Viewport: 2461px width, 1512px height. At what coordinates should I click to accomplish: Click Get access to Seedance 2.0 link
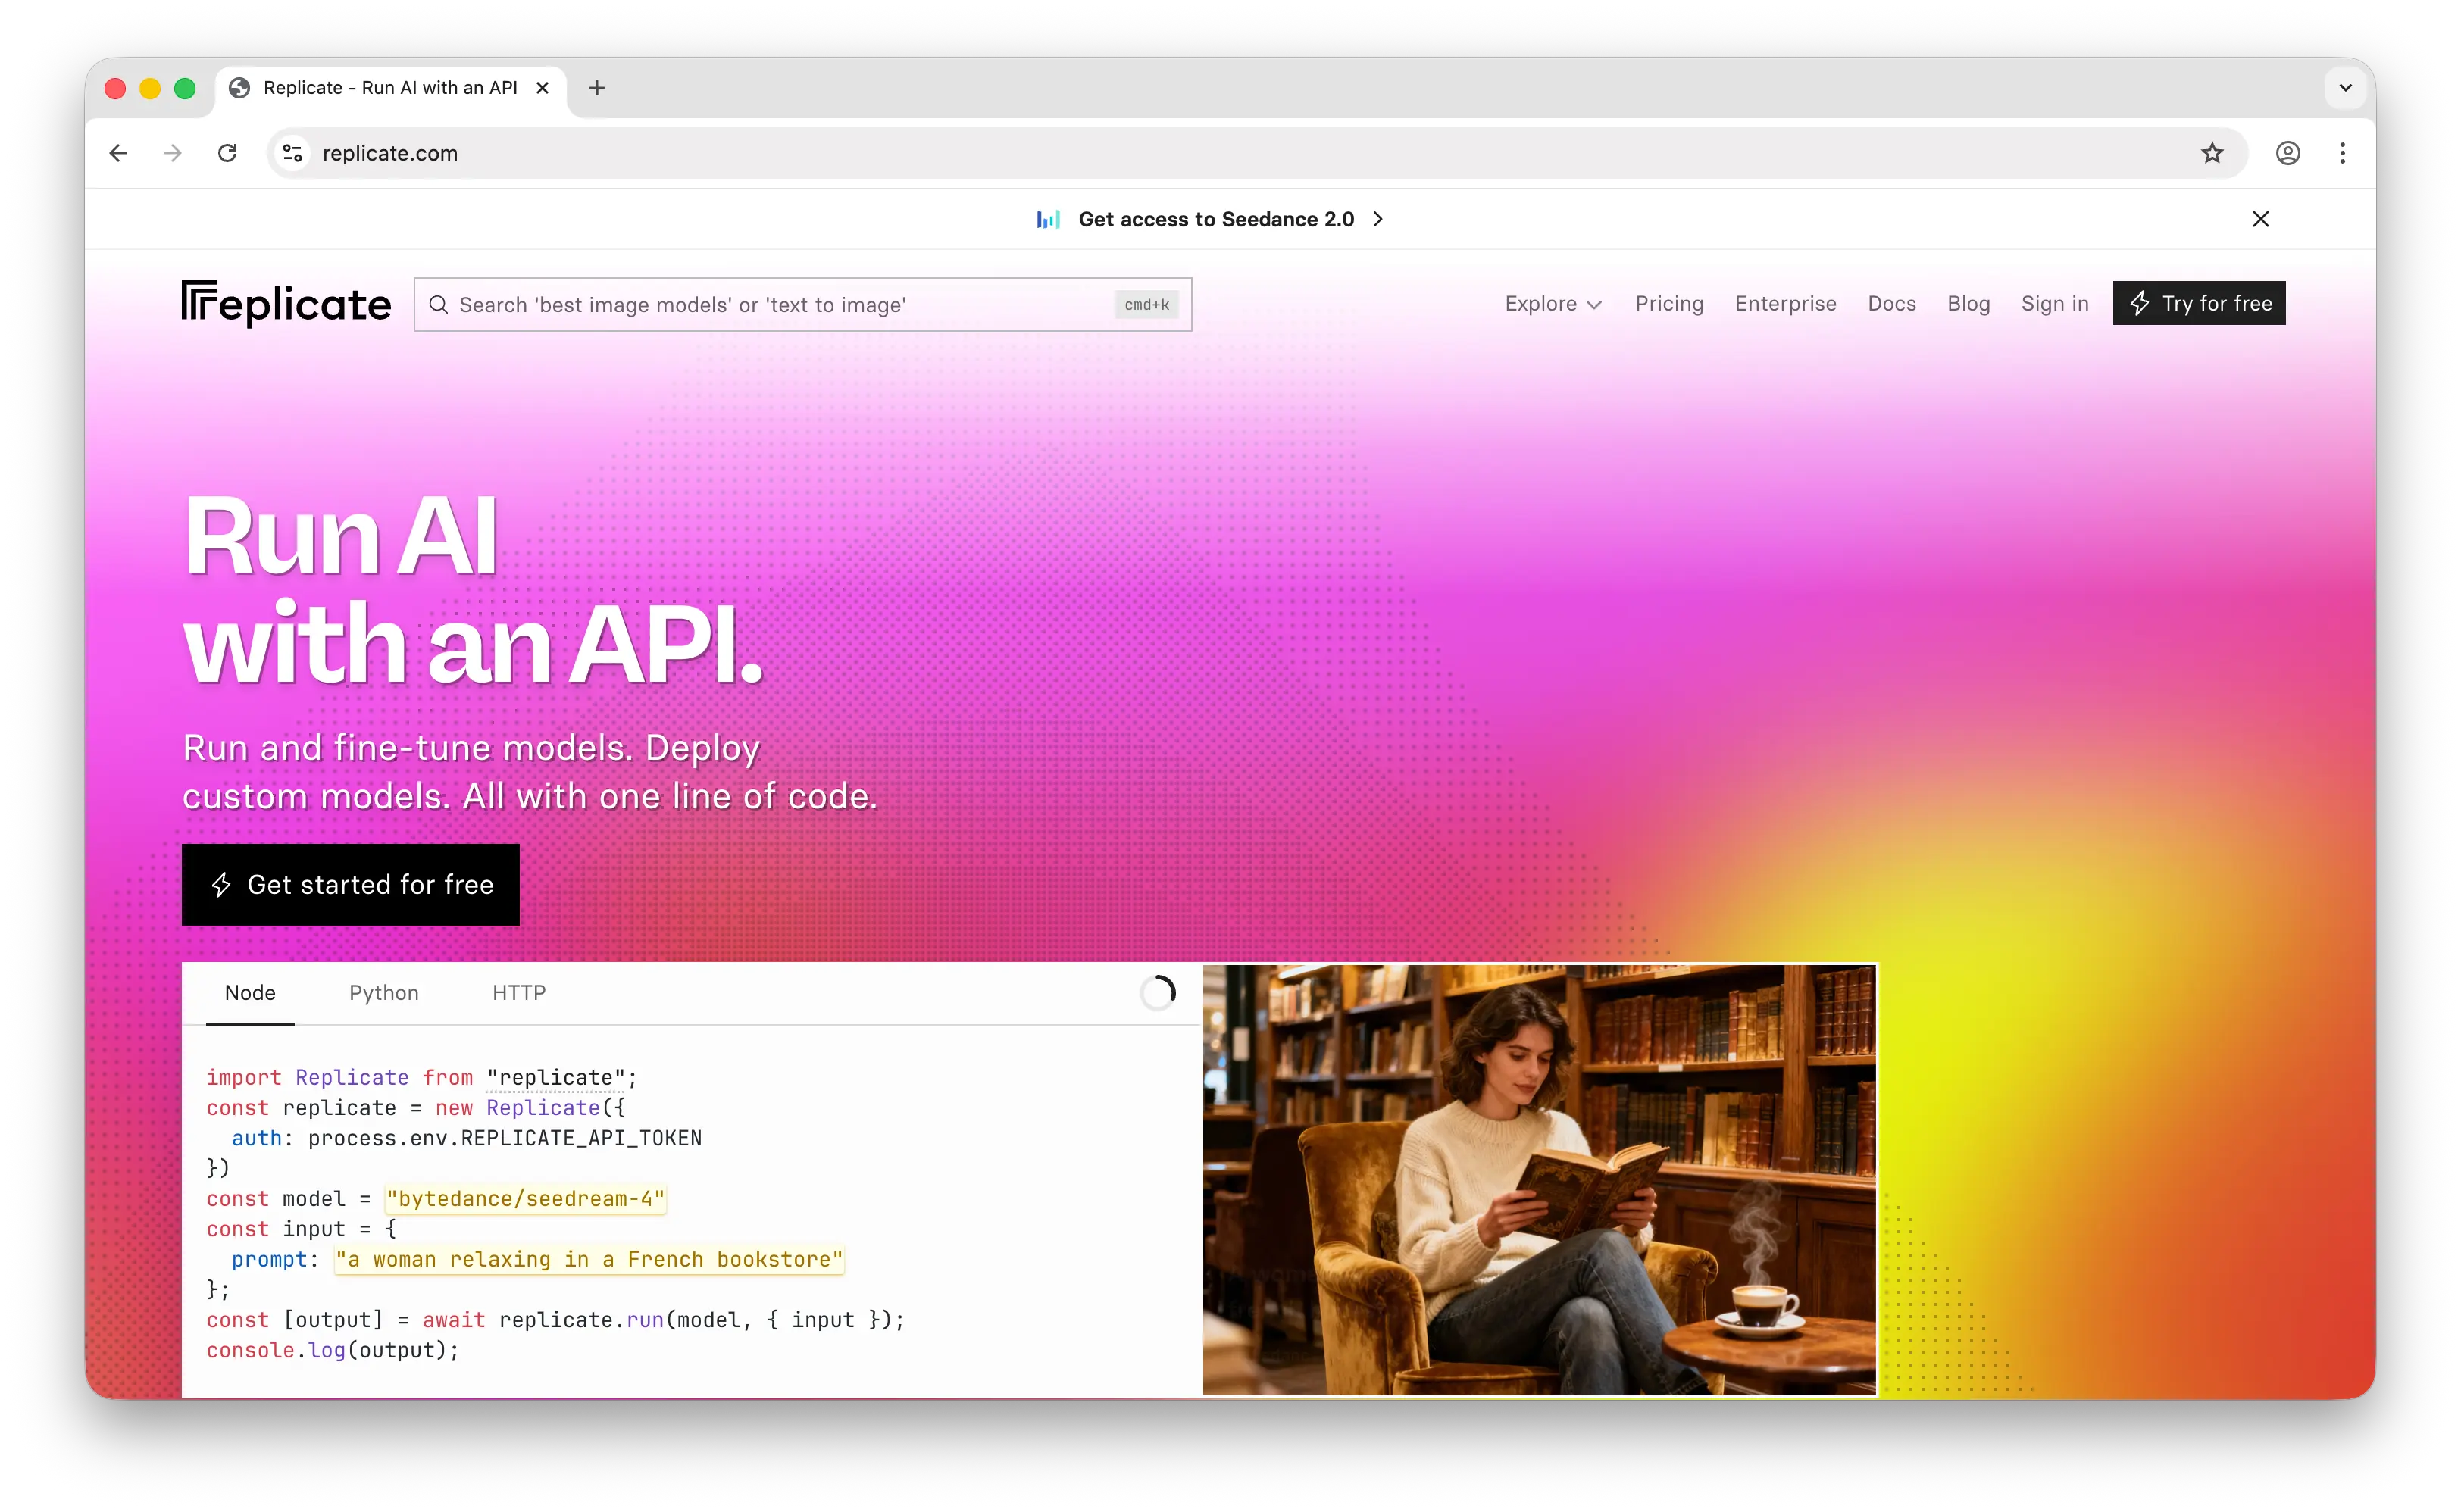[x=1216, y=219]
